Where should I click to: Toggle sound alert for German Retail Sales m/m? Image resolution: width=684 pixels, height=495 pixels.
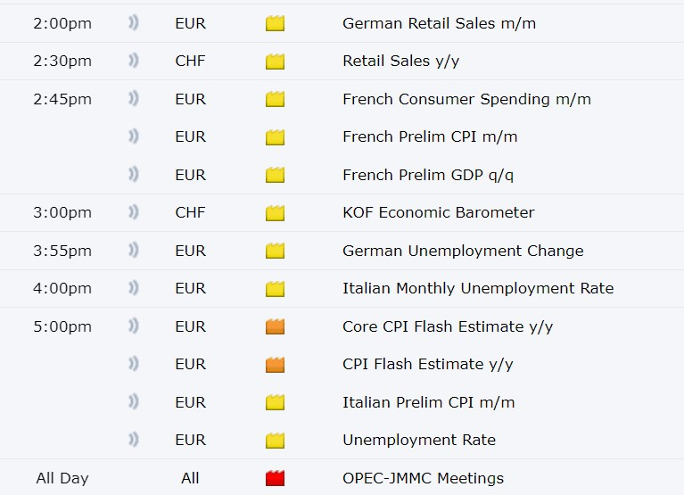(x=134, y=22)
